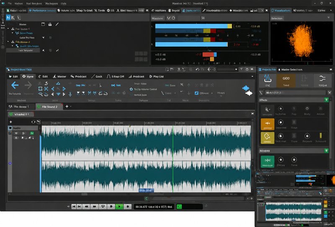The image size is (335, 227).
Task: Click the pin icon beside Track Templates
Action: [44, 50]
